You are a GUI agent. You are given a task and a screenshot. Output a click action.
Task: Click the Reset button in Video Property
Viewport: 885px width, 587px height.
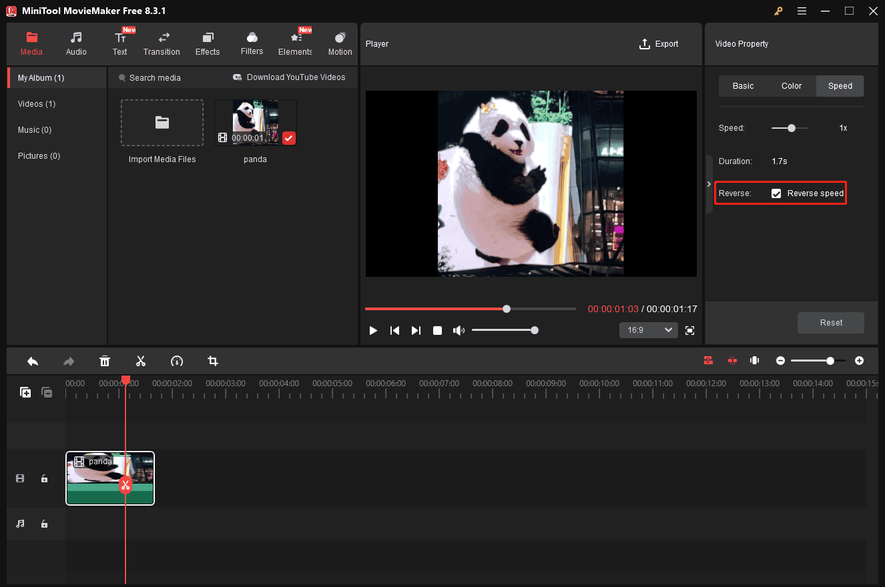click(x=830, y=322)
